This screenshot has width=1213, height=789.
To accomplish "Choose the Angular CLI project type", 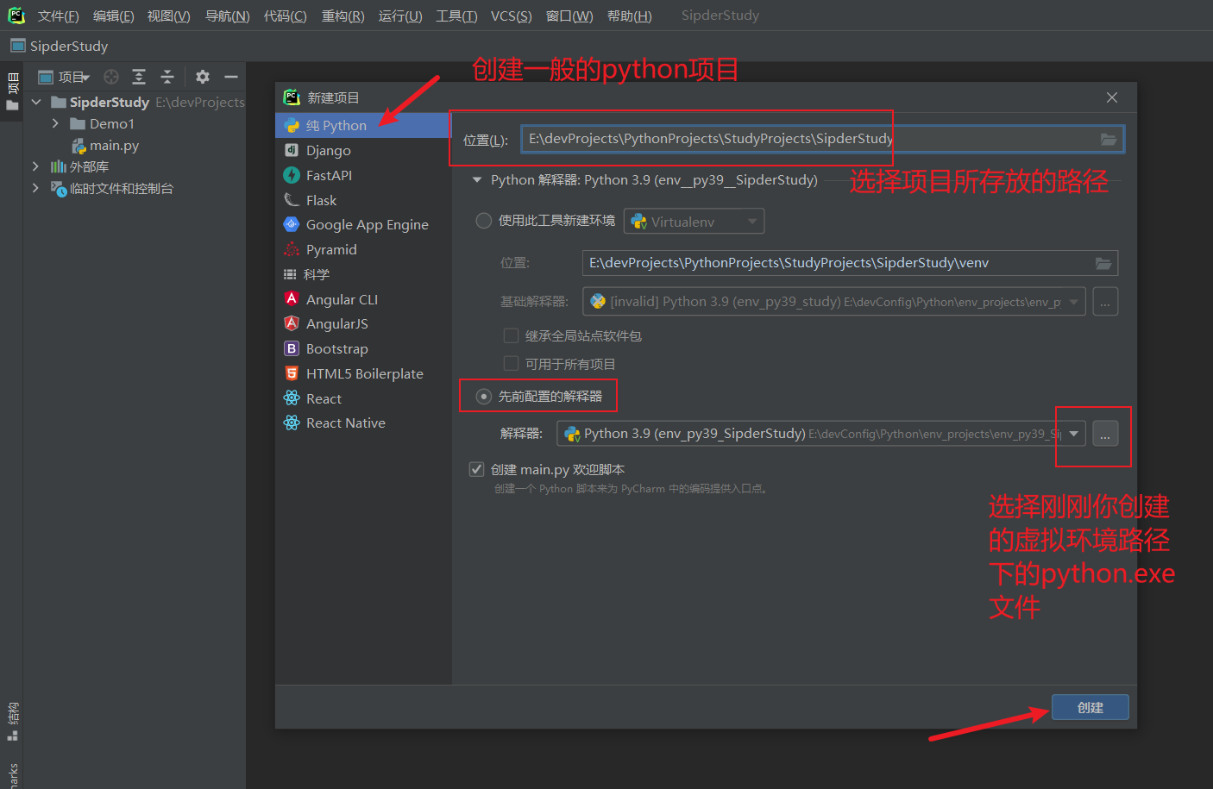I will (x=362, y=299).
